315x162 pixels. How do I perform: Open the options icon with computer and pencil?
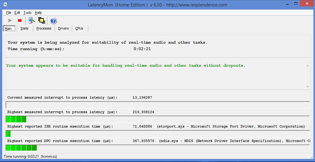point(31,20)
